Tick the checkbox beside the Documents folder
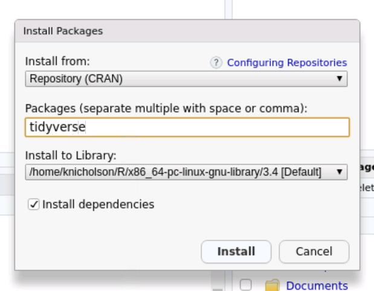 click(246, 285)
